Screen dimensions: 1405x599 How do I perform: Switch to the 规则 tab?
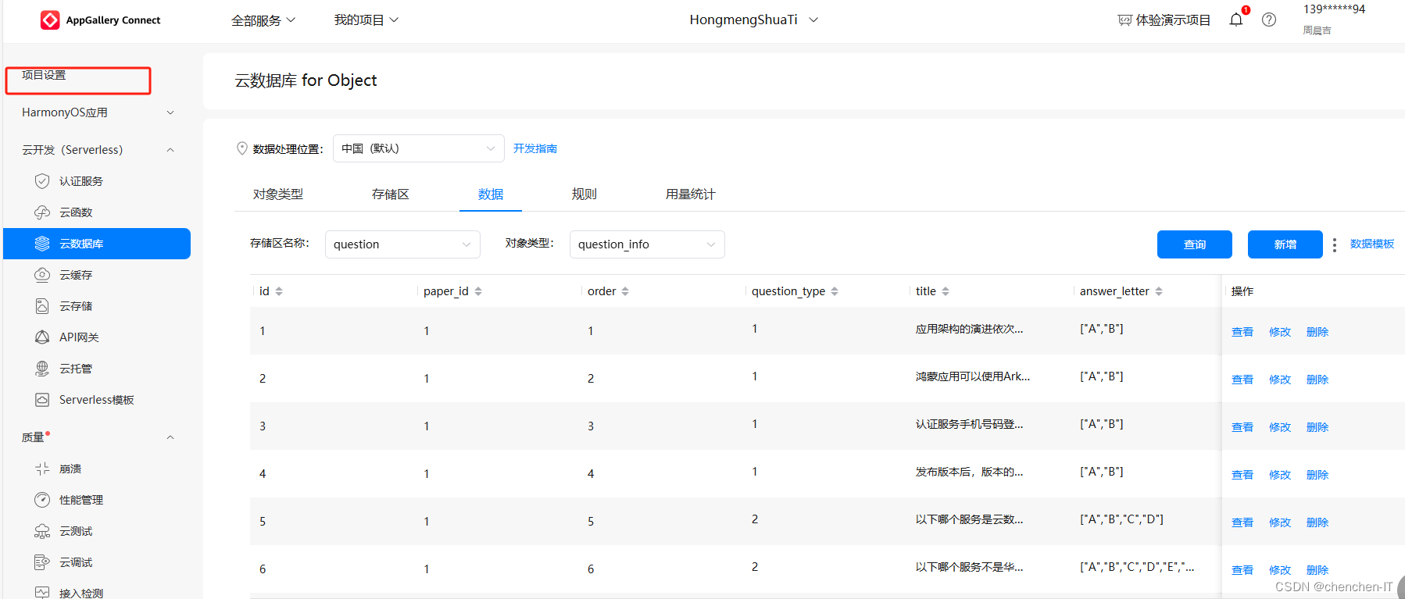(x=584, y=194)
